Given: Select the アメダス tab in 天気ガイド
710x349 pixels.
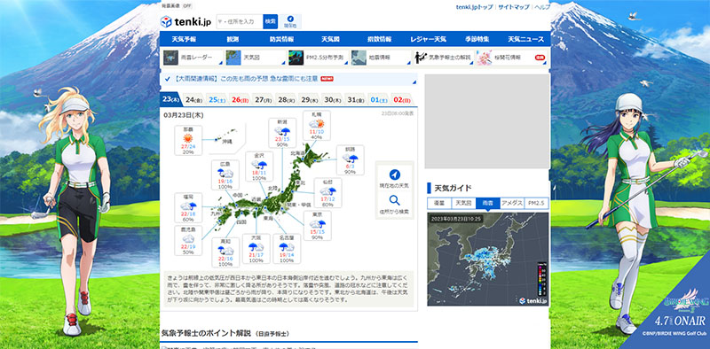Looking at the screenshot, I should point(512,204).
